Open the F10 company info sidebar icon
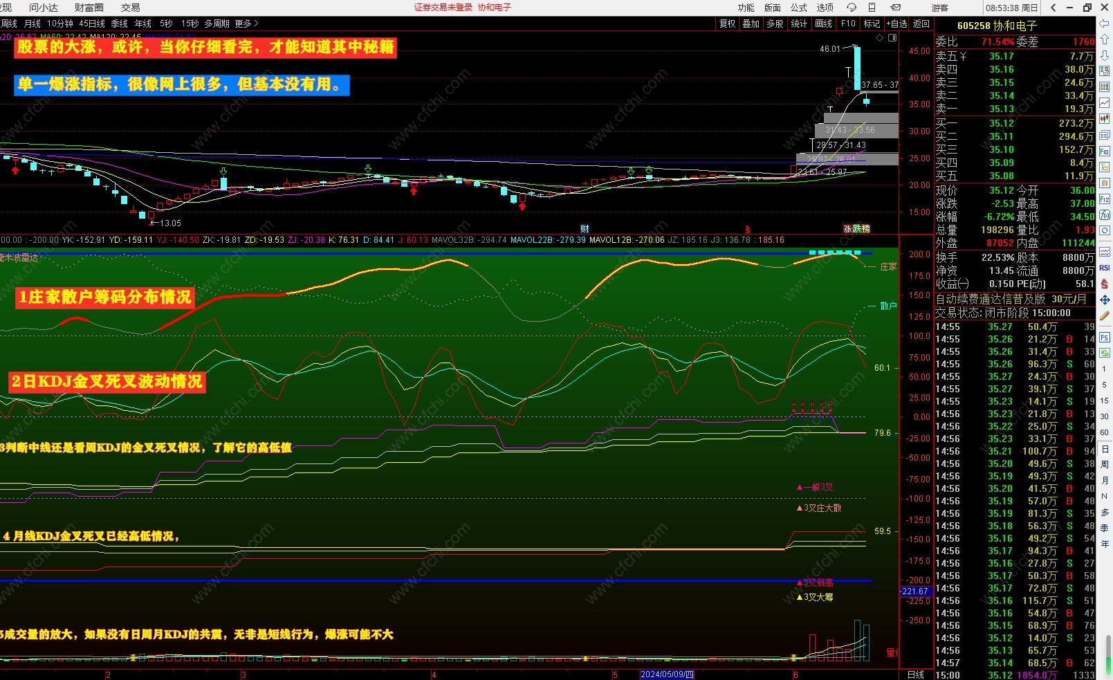Image resolution: width=1113 pixels, height=680 pixels. click(x=1105, y=151)
